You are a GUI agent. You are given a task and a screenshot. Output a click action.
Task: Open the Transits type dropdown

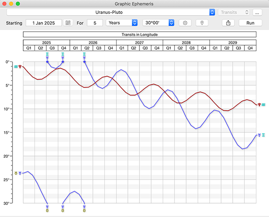tap(234, 13)
